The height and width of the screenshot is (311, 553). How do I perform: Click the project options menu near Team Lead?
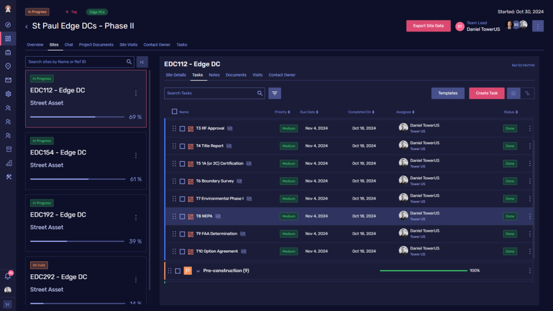click(537, 26)
